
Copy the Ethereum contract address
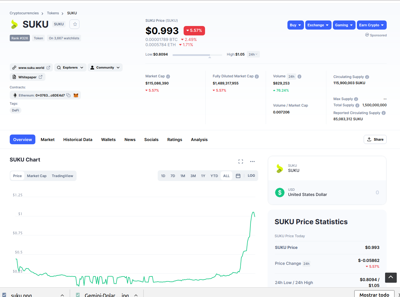pyautogui.click(x=68, y=95)
